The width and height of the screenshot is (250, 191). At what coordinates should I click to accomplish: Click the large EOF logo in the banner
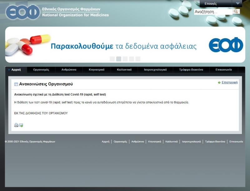pyautogui.click(x=226, y=45)
